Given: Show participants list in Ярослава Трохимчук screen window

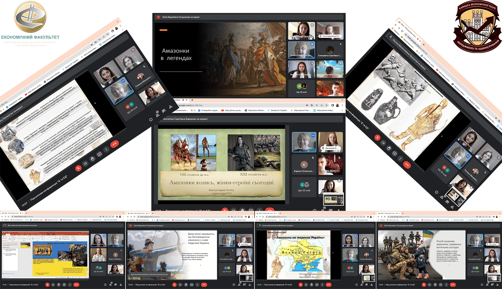Looking at the screenshot, I should pyautogui.click(x=111, y=285).
